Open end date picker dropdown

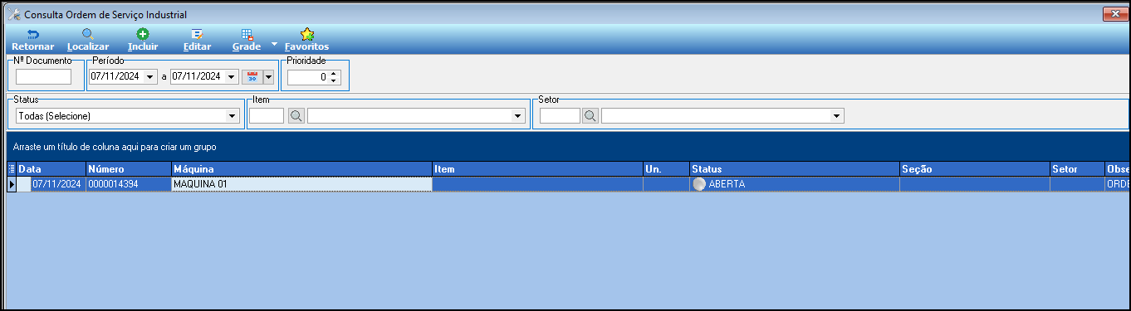click(x=232, y=77)
